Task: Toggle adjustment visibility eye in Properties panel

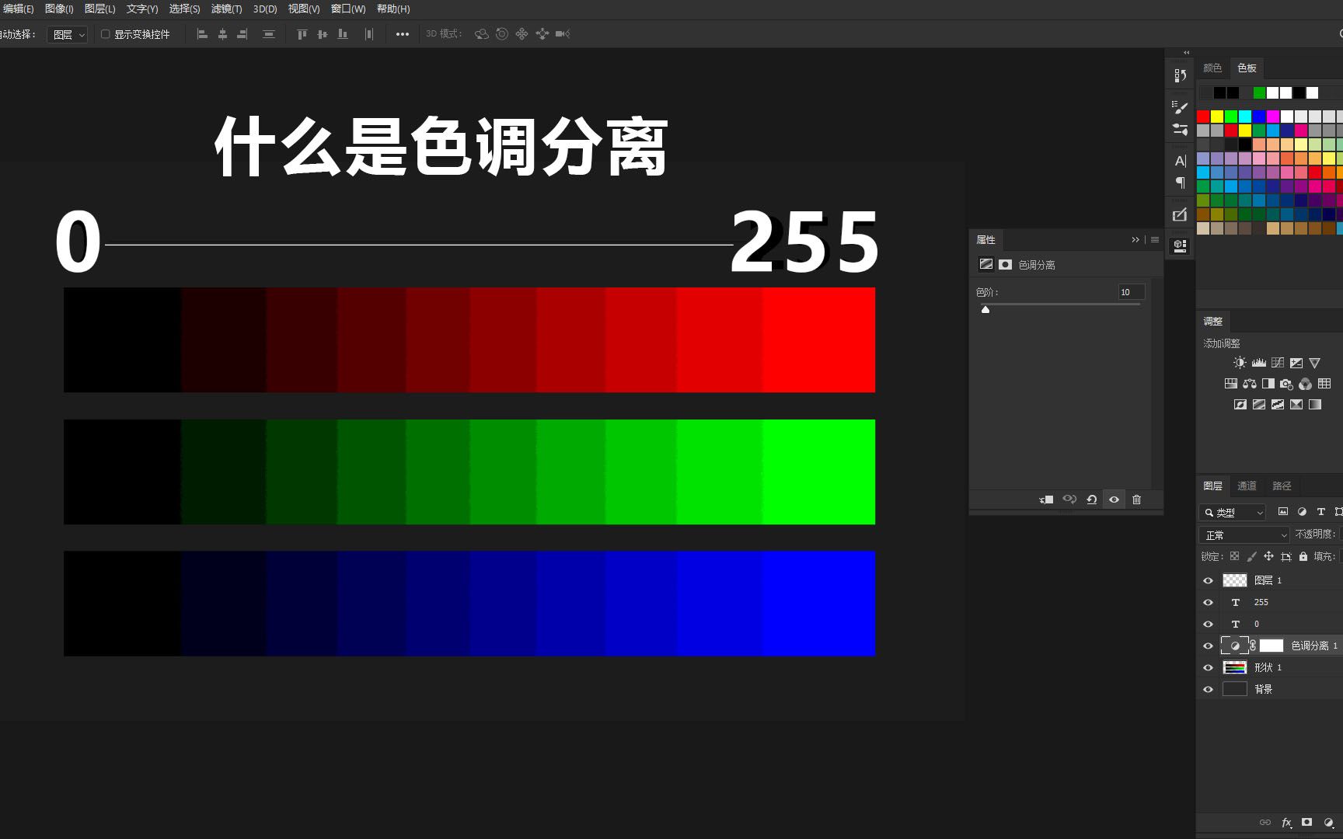Action: [1114, 500]
